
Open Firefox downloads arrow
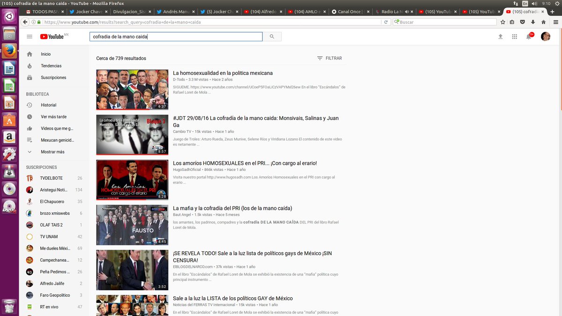pos(533,22)
